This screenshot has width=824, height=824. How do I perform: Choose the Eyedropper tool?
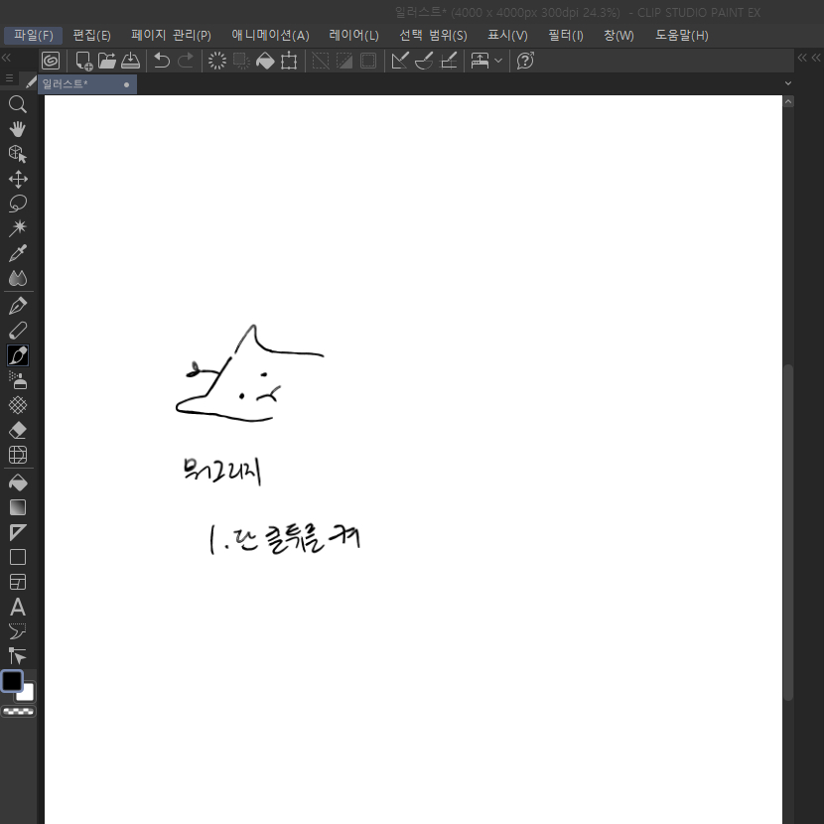coord(17,253)
